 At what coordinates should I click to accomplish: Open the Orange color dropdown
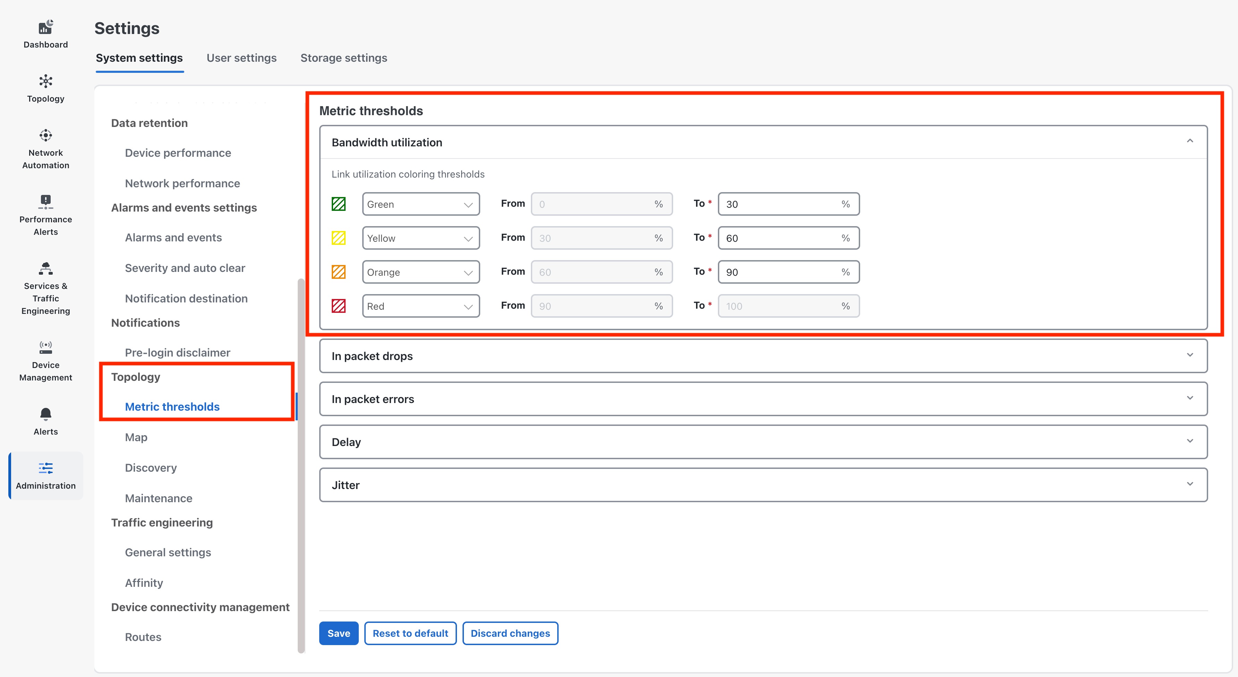[421, 272]
